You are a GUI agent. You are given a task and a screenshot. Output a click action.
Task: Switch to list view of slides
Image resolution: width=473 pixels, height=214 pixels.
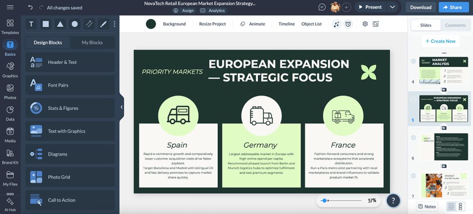click(461, 207)
